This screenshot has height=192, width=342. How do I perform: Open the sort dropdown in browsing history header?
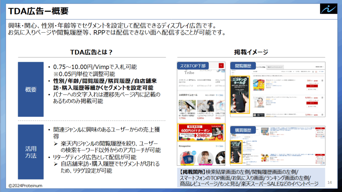[288, 71]
